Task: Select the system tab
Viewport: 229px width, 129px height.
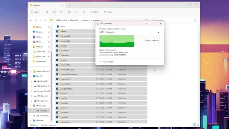Action: (47, 5)
